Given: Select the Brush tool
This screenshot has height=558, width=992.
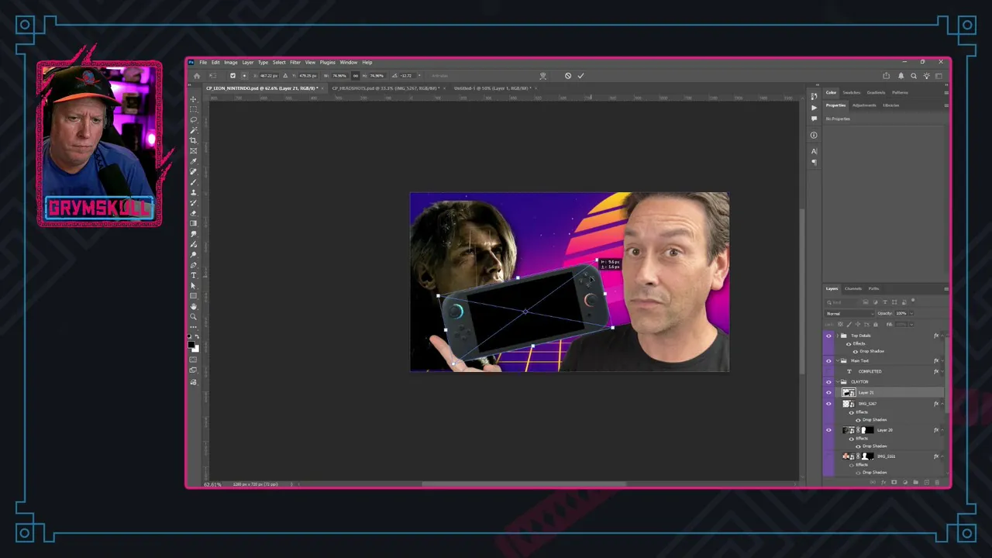Looking at the screenshot, I should [192, 182].
